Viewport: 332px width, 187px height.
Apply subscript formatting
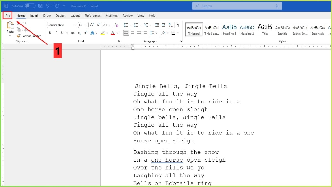pyautogui.click(x=79, y=33)
